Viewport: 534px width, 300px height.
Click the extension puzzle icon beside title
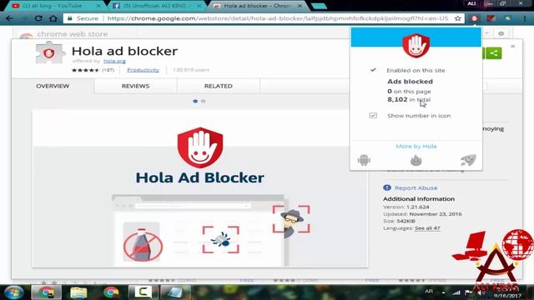click(50, 53)
